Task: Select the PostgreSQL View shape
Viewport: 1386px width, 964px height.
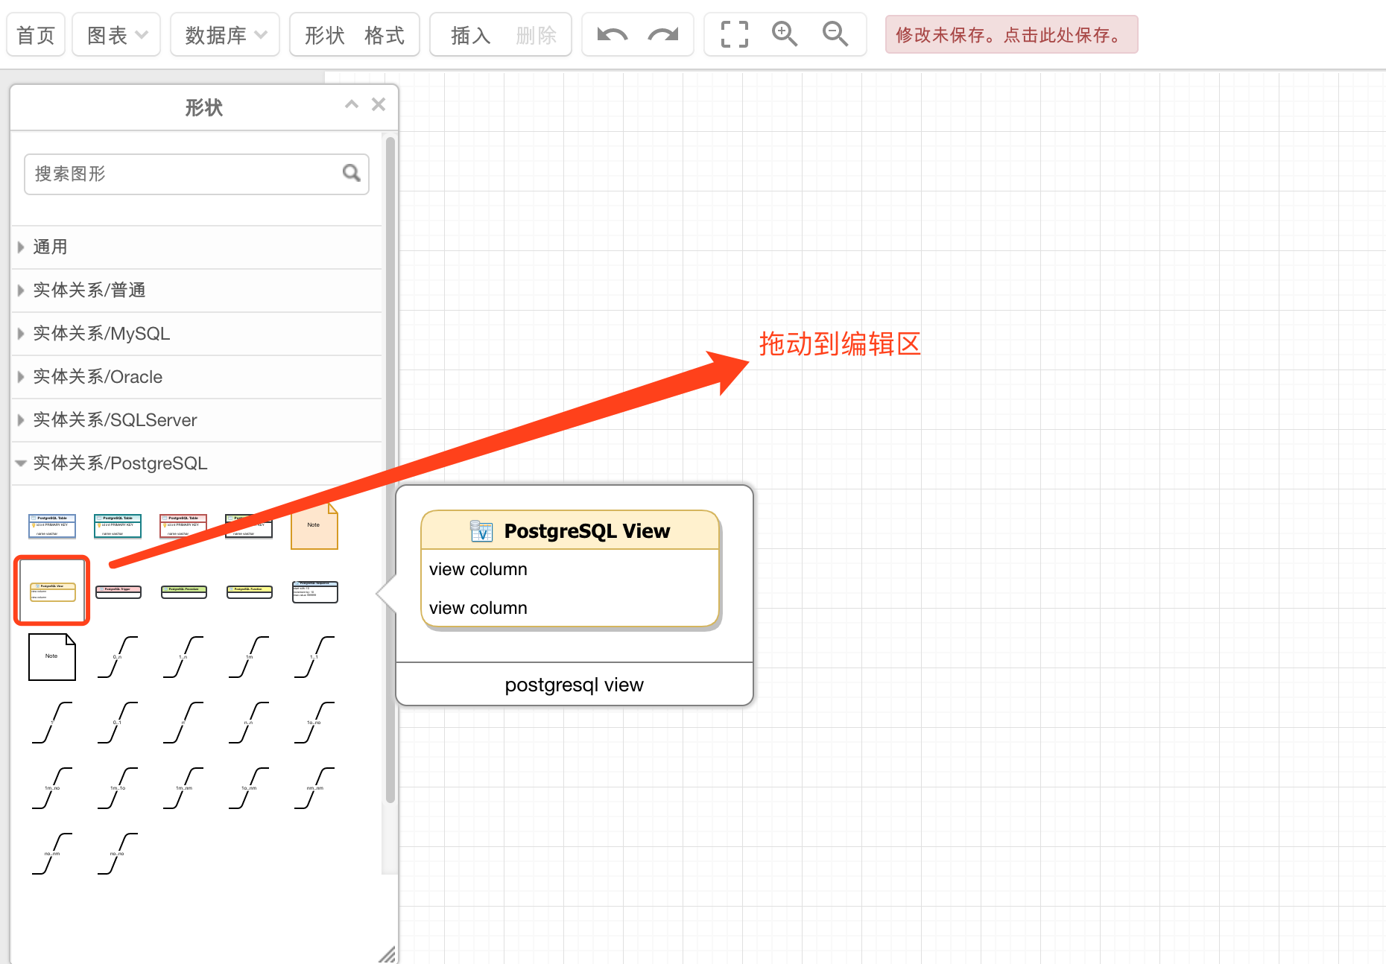Action: [51, 591]
